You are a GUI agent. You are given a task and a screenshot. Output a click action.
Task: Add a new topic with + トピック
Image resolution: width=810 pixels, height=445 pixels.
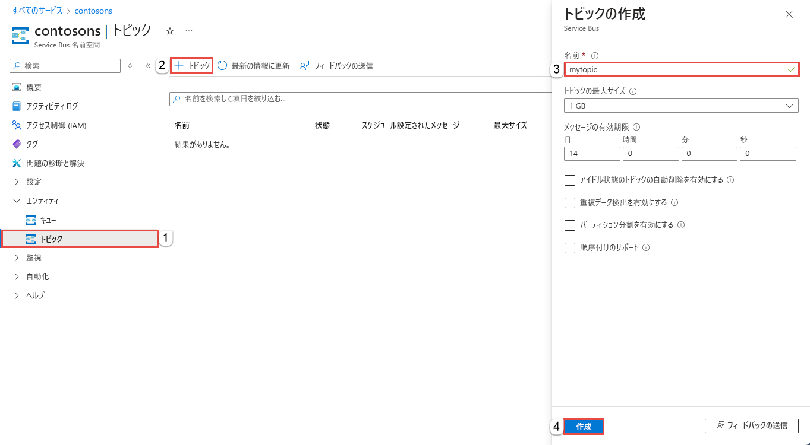point(191,66)
